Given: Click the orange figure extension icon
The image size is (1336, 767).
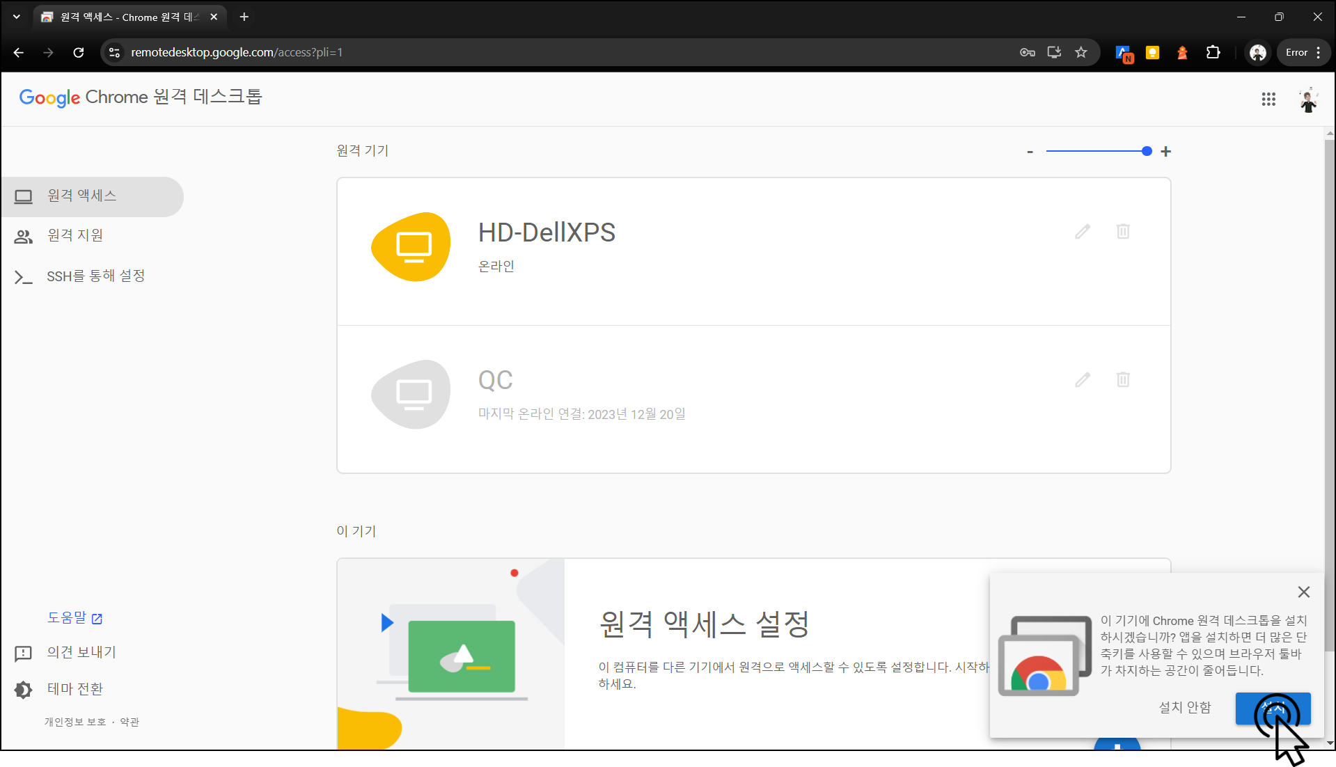Looking at the screenshot, I should 1182,52.
